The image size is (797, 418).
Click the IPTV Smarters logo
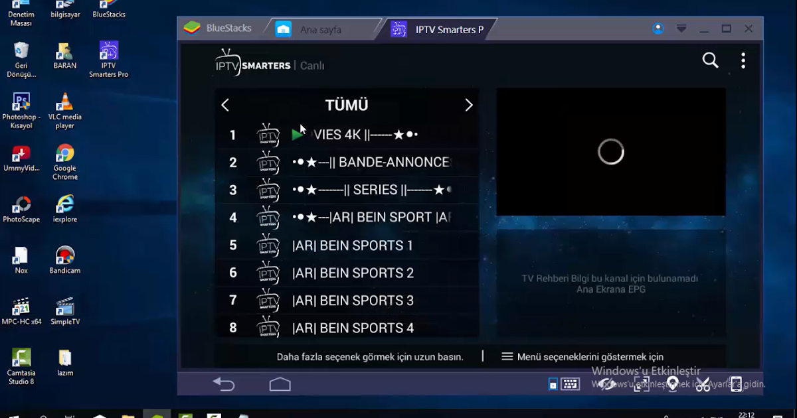coord(253,63)
